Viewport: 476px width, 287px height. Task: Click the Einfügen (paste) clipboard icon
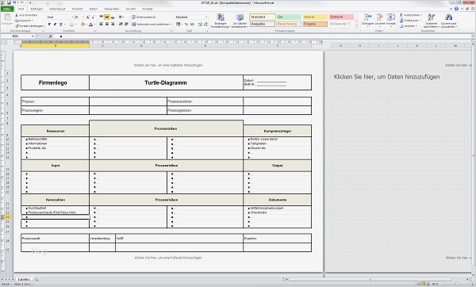coord(7,17)
